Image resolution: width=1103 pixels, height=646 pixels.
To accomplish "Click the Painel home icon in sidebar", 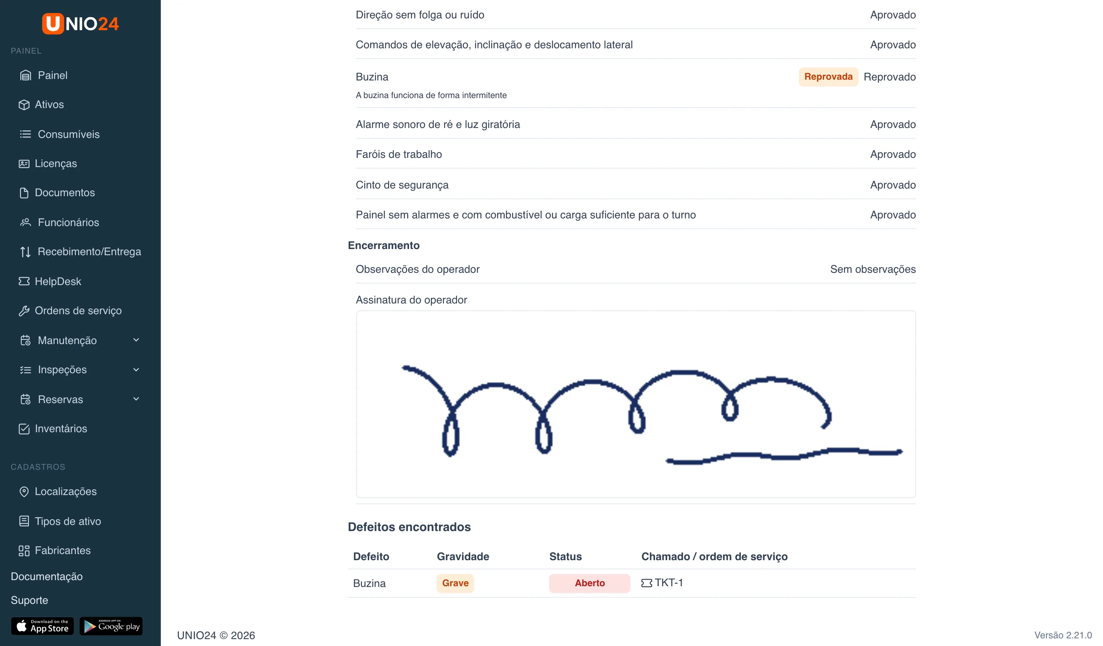I will [x=25, y=75].
